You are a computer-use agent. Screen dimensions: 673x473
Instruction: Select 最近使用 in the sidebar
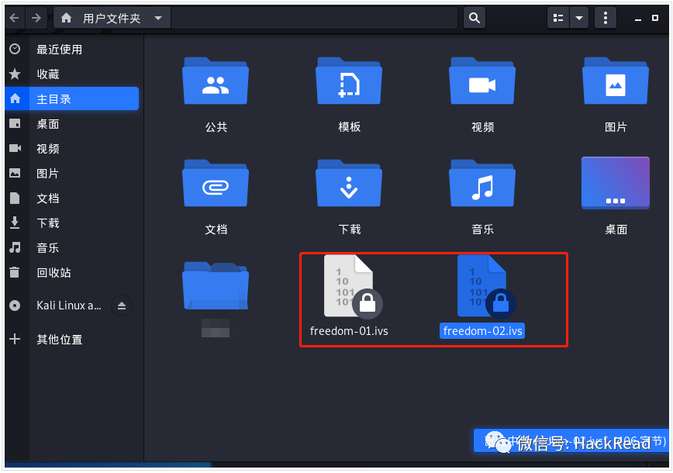(x=59, y=50)
